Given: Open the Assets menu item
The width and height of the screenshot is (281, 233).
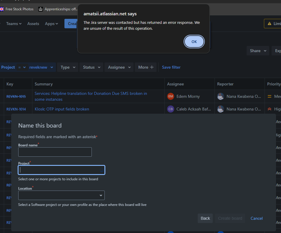Looking at the screenshot, I should [x=33, y=24].
